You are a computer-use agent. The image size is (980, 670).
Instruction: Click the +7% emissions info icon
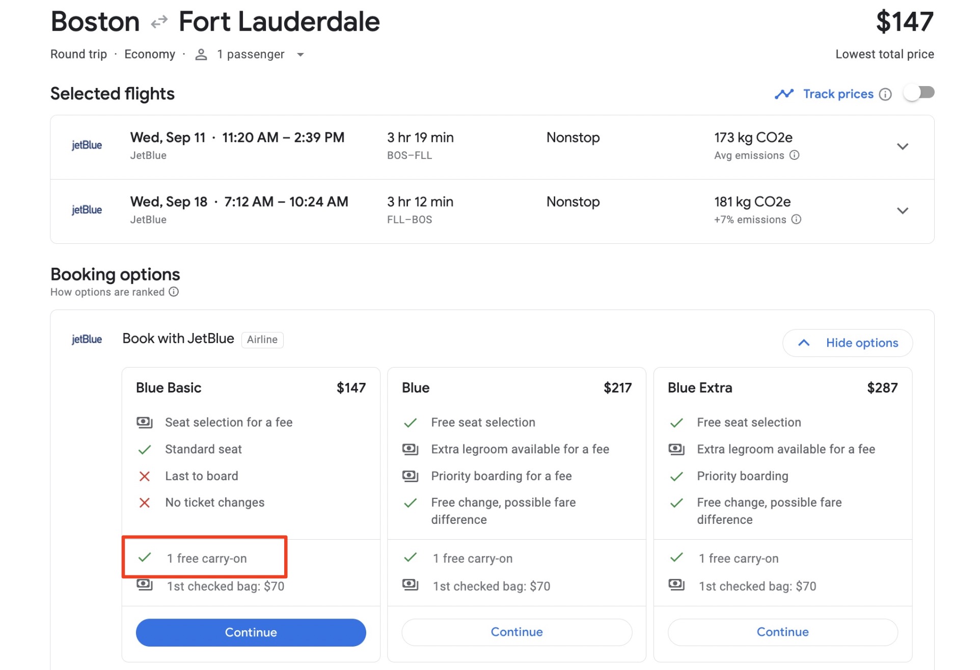click(x=796, y=219)
